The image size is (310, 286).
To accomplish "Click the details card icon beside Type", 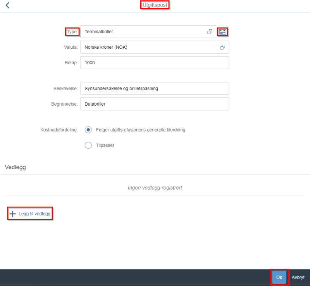I will tap(222, 32).
